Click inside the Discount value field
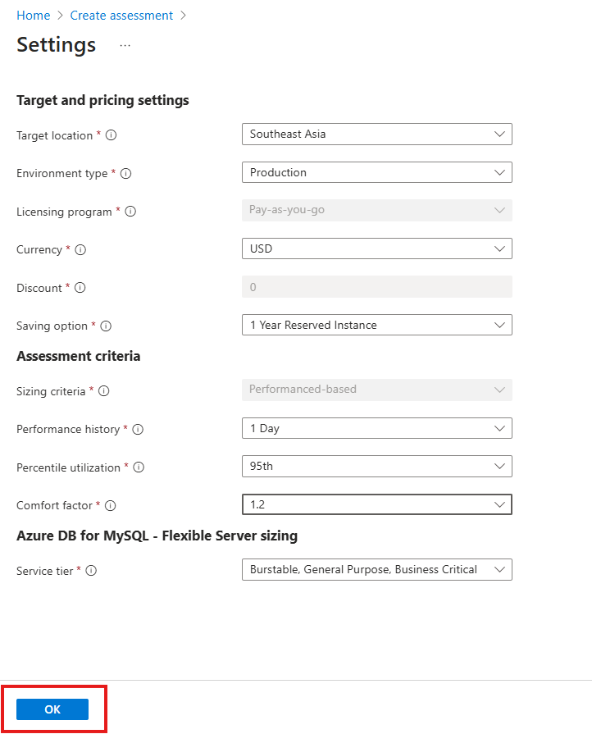The height and width of the screenshot is (734, 592). click(376, 286)
